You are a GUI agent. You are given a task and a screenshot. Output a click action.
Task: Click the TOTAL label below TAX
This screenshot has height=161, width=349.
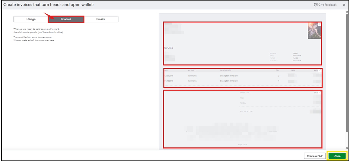pos(243,103)
